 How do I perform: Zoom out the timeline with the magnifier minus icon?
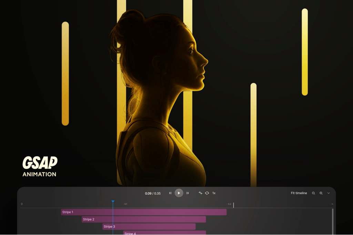click(313, 193)
